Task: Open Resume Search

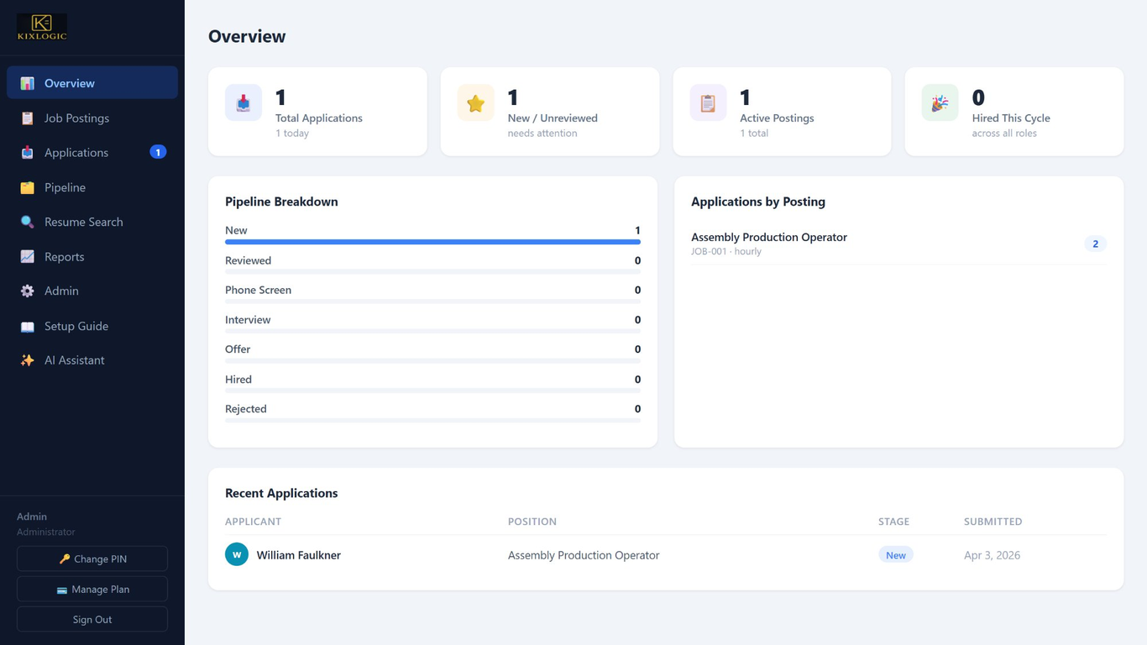Action: coord(92,222)
